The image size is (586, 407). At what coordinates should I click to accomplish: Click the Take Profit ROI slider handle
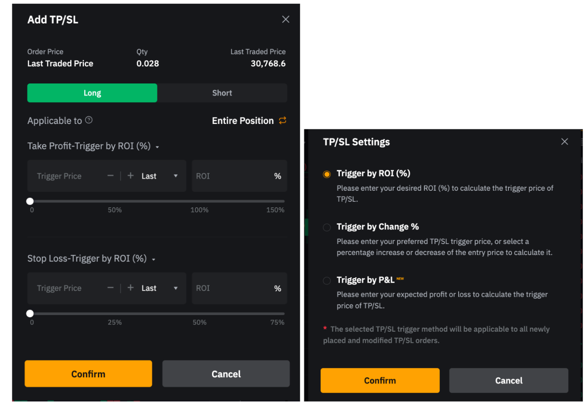30,201
